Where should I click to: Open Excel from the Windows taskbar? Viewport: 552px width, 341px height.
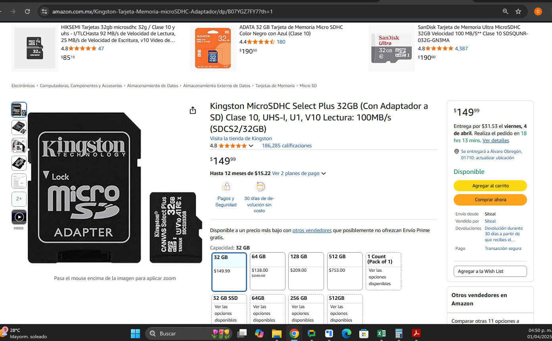pos(381,333)
